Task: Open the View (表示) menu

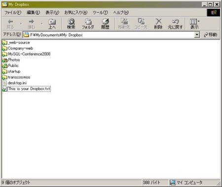Action: click(52, 12)
